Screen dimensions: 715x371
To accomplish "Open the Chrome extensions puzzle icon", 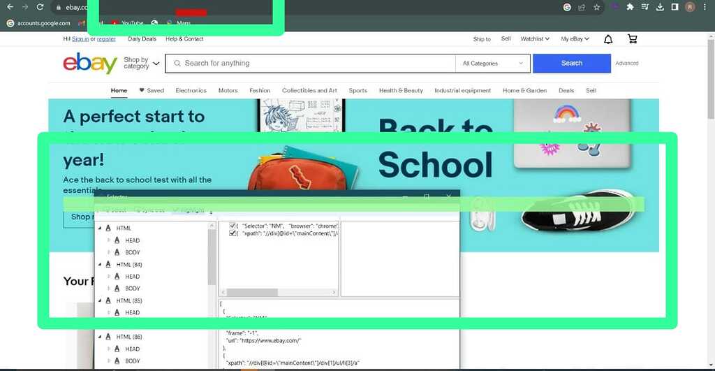I will click(630, 7).
